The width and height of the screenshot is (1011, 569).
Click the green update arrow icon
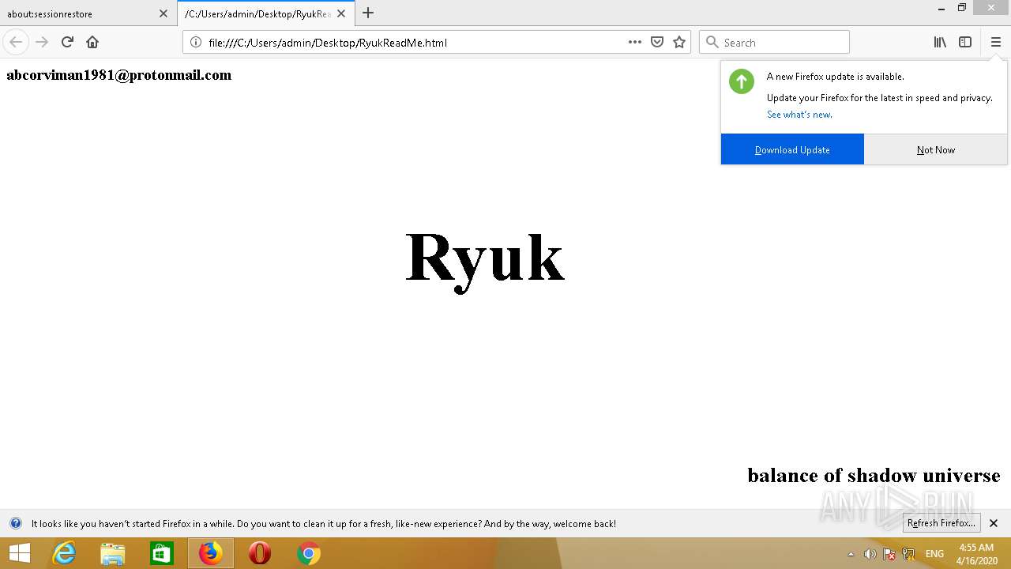(x=742, y=81)
